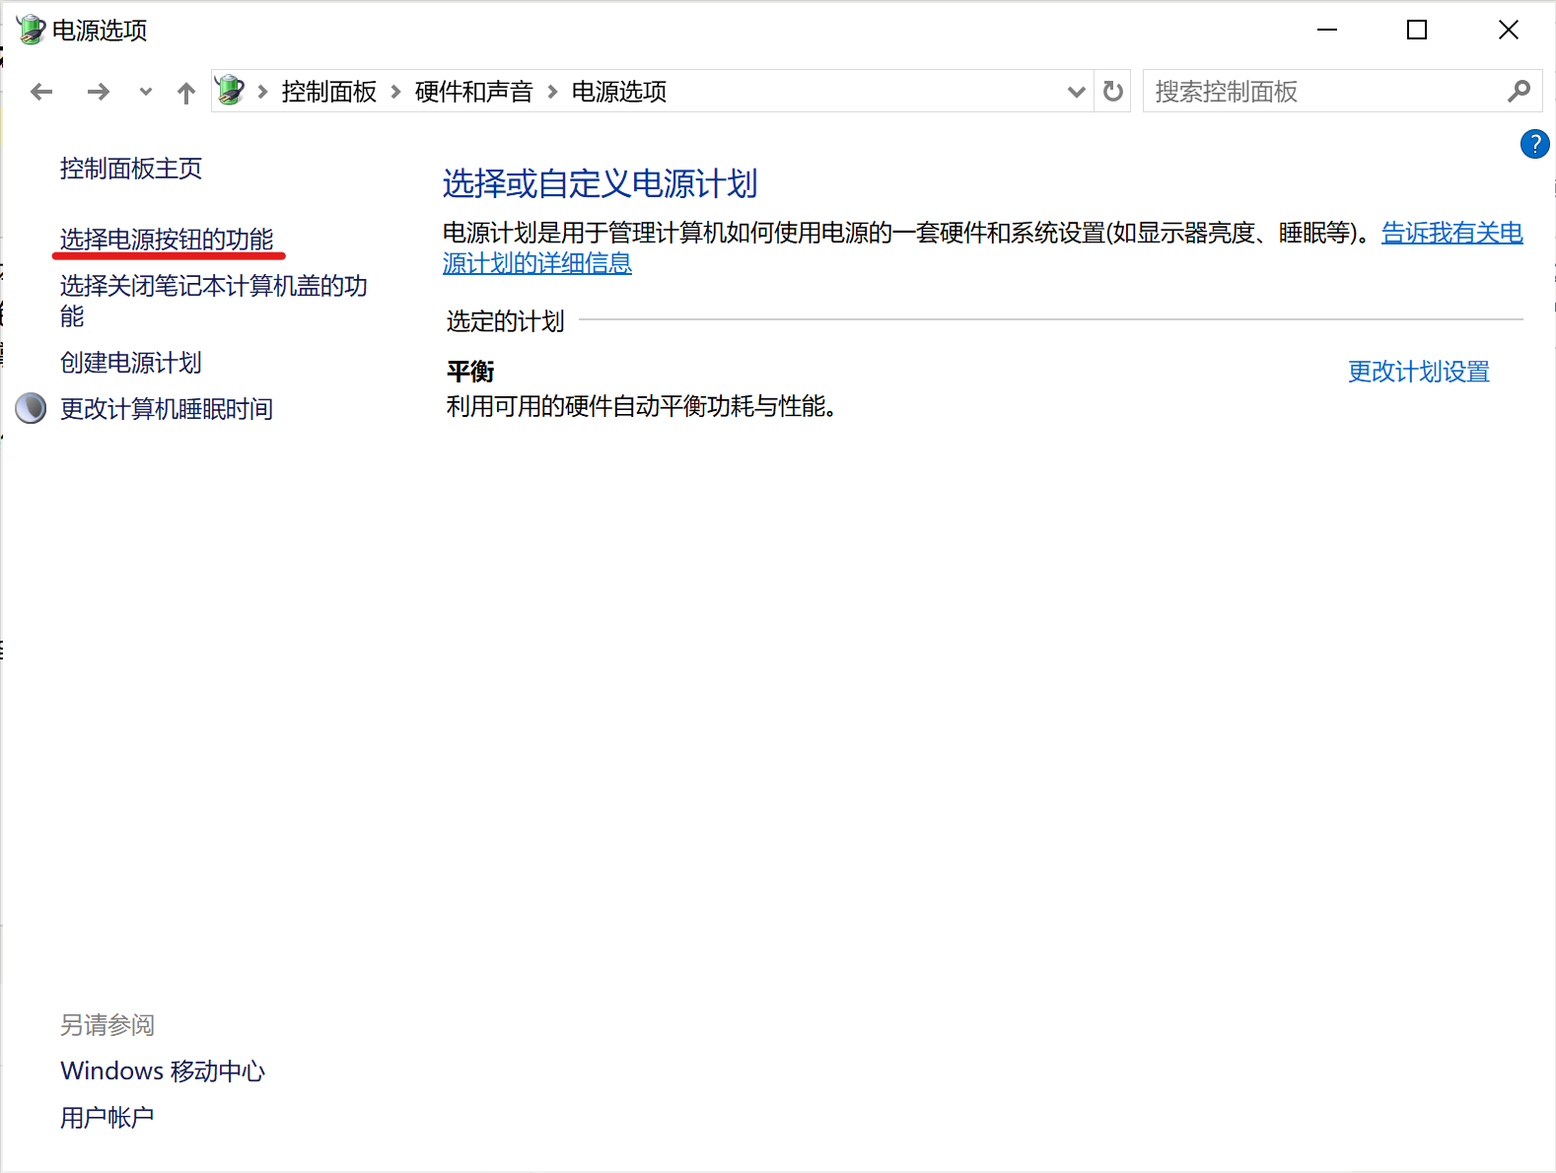
Task: Select 硬件和声音 in the breadcrumb path
Action: [474, 92]
